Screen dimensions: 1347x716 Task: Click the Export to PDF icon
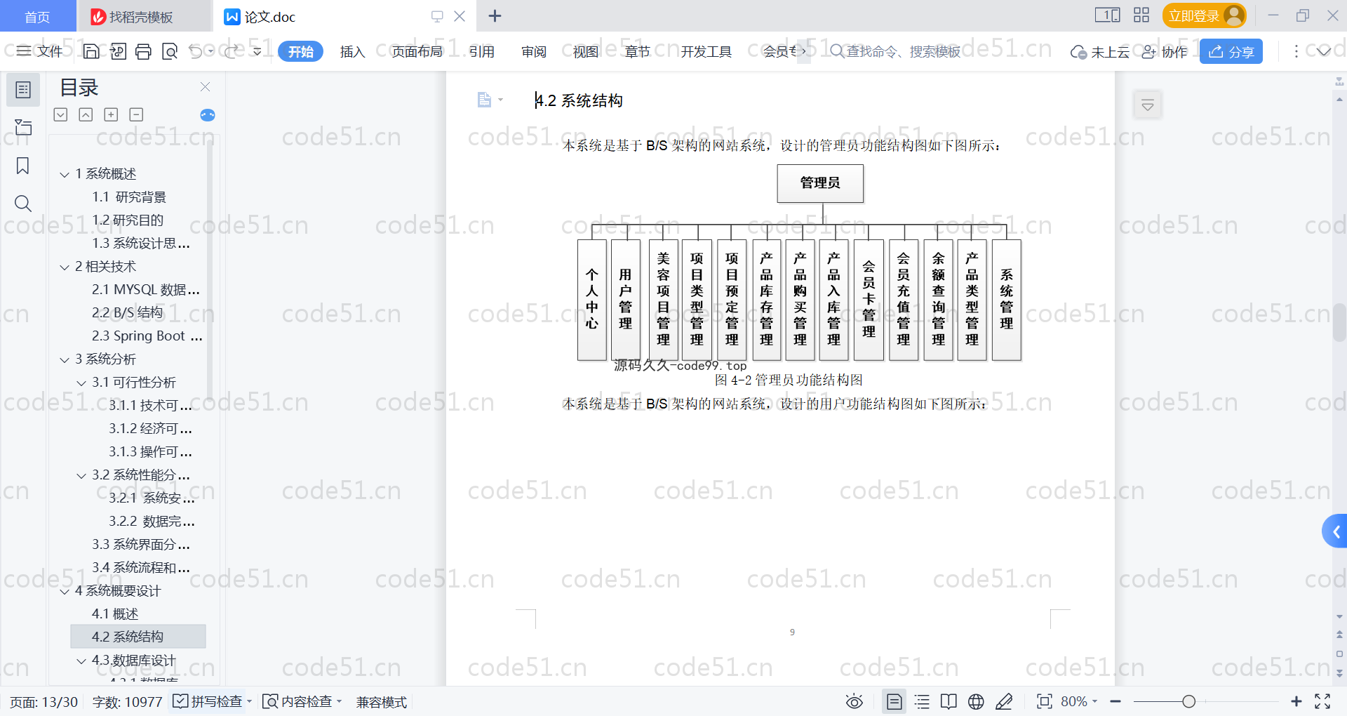[x=118, y=51]
